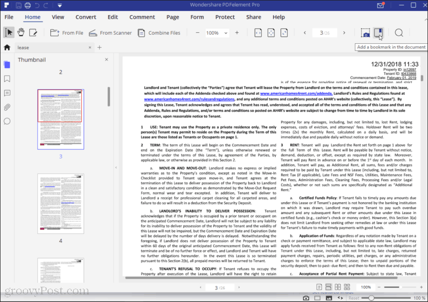Open the Edit annotation tool
This screenshot has width=428, height=302.
click(32, 32)
